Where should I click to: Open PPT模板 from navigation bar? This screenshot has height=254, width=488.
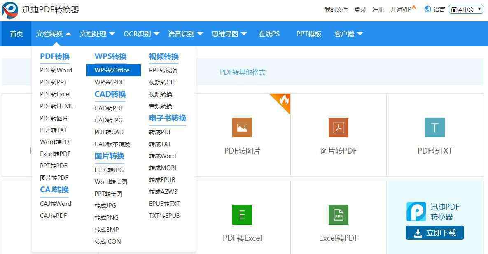[x=309, y=34]
